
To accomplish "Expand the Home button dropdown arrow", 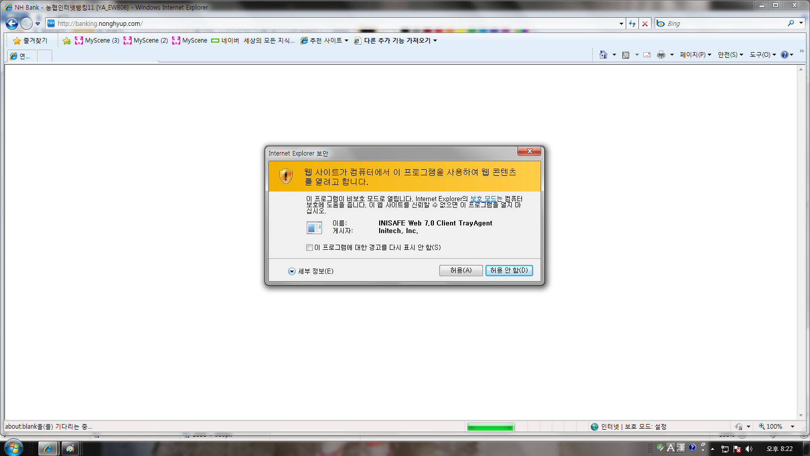I will point(614,55).
